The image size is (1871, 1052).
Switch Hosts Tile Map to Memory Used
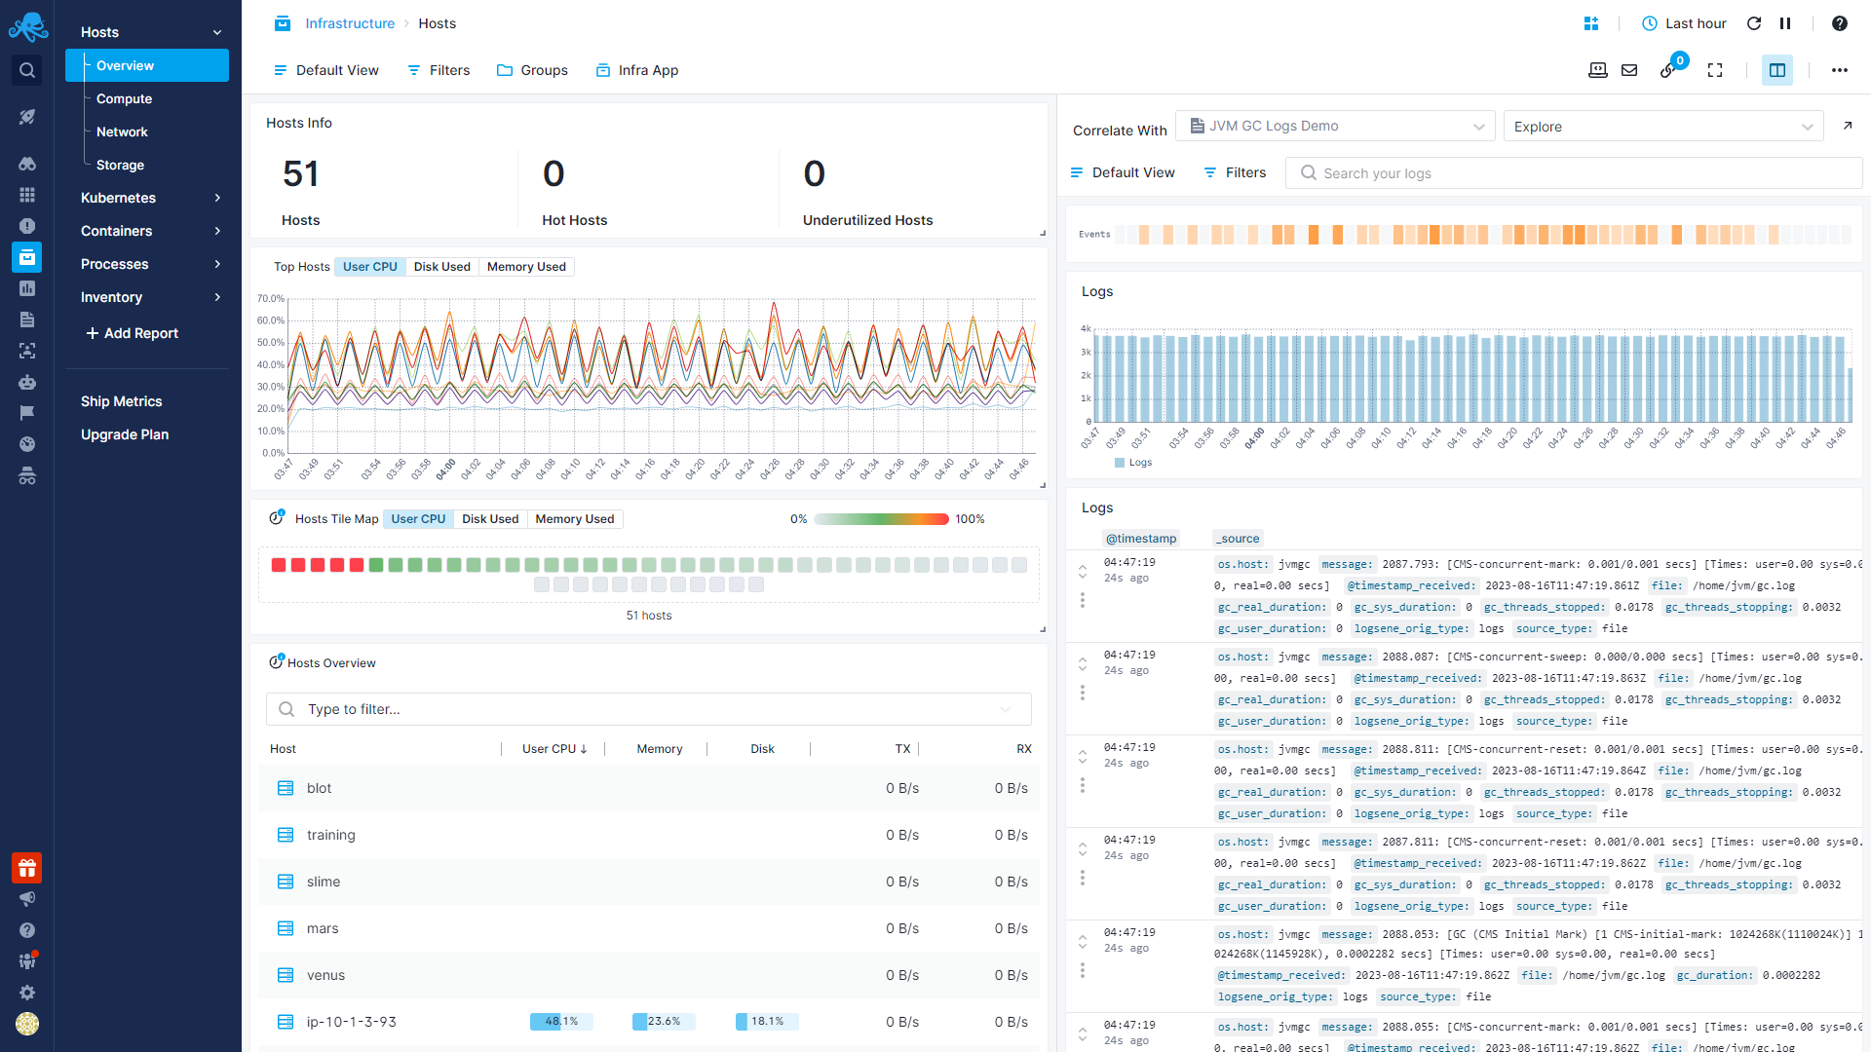(x=574, y=519)
